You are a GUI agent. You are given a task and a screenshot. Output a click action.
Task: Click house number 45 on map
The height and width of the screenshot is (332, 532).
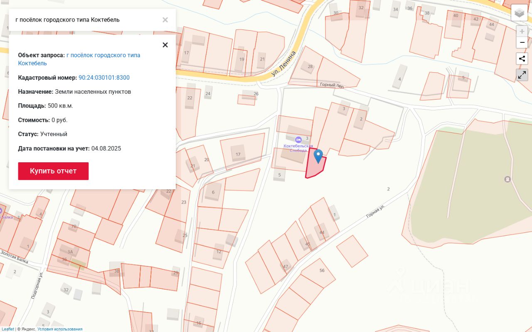pyautogui.click(x=308, y=244)
